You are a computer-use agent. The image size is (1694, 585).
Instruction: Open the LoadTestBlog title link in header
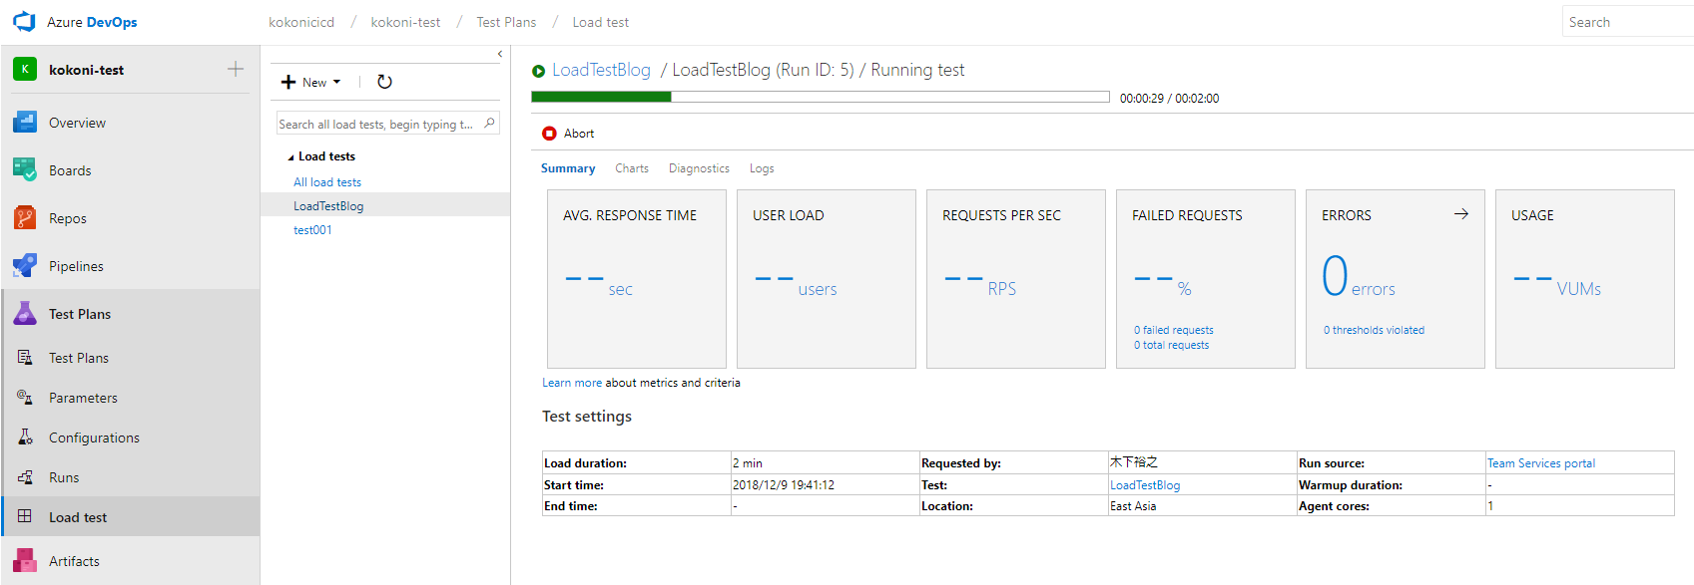pos(601,70)
